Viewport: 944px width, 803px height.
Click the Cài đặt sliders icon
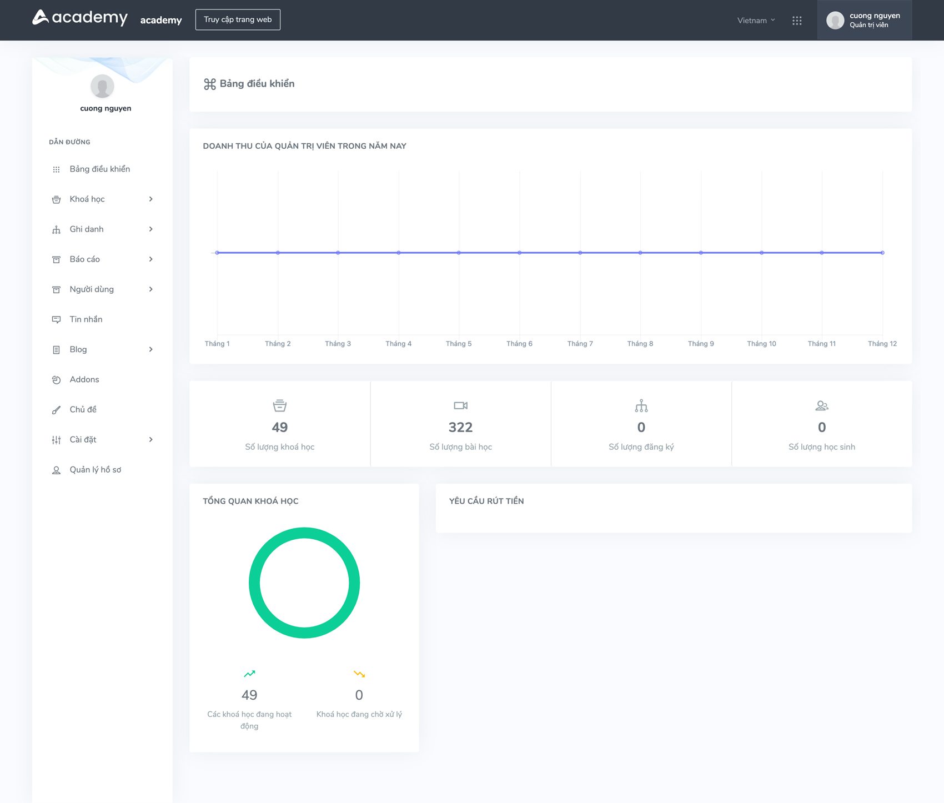(x=56, y=440)
